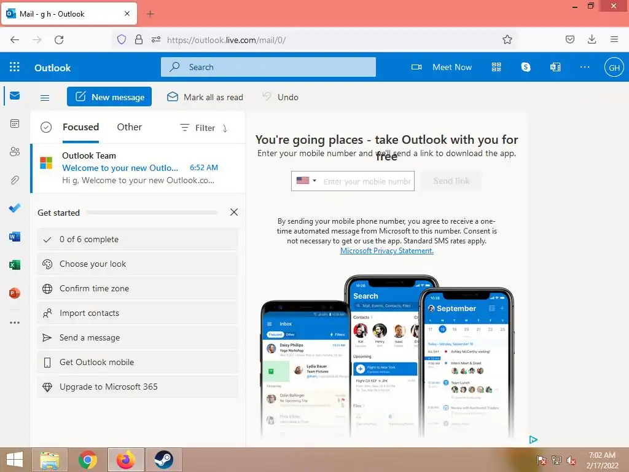Select Send a message task

pos(138,337)
